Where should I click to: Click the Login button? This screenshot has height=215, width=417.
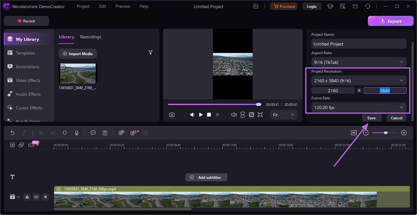(311, 6)
